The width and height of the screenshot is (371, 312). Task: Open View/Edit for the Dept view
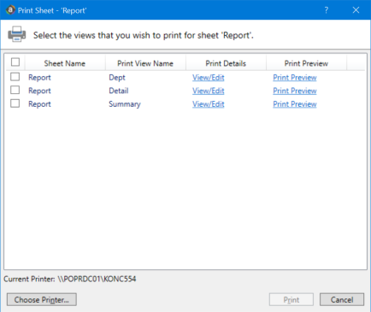pos(209,78)
